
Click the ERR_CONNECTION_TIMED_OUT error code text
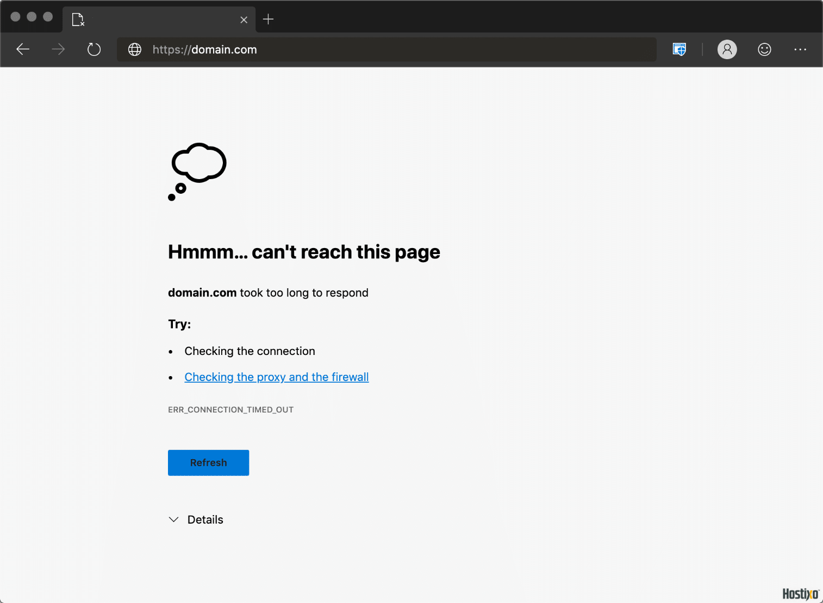pos(230,410)
